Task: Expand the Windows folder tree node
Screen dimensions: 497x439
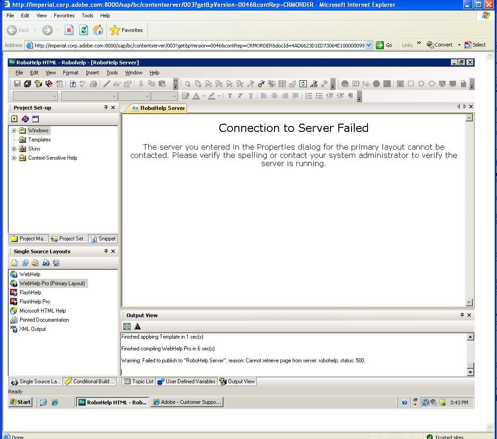Action: pos(14,131)
